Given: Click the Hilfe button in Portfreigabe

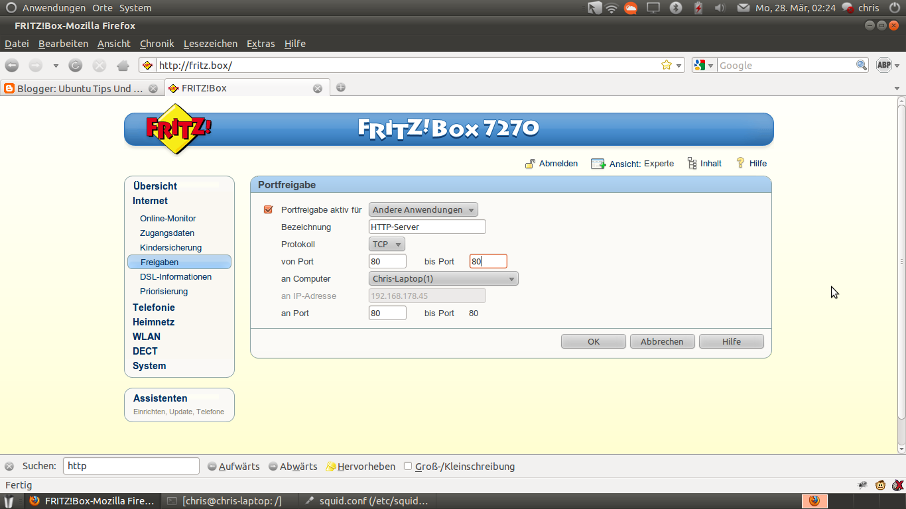Looking at the screenshot, I should [x=732, y=341].
